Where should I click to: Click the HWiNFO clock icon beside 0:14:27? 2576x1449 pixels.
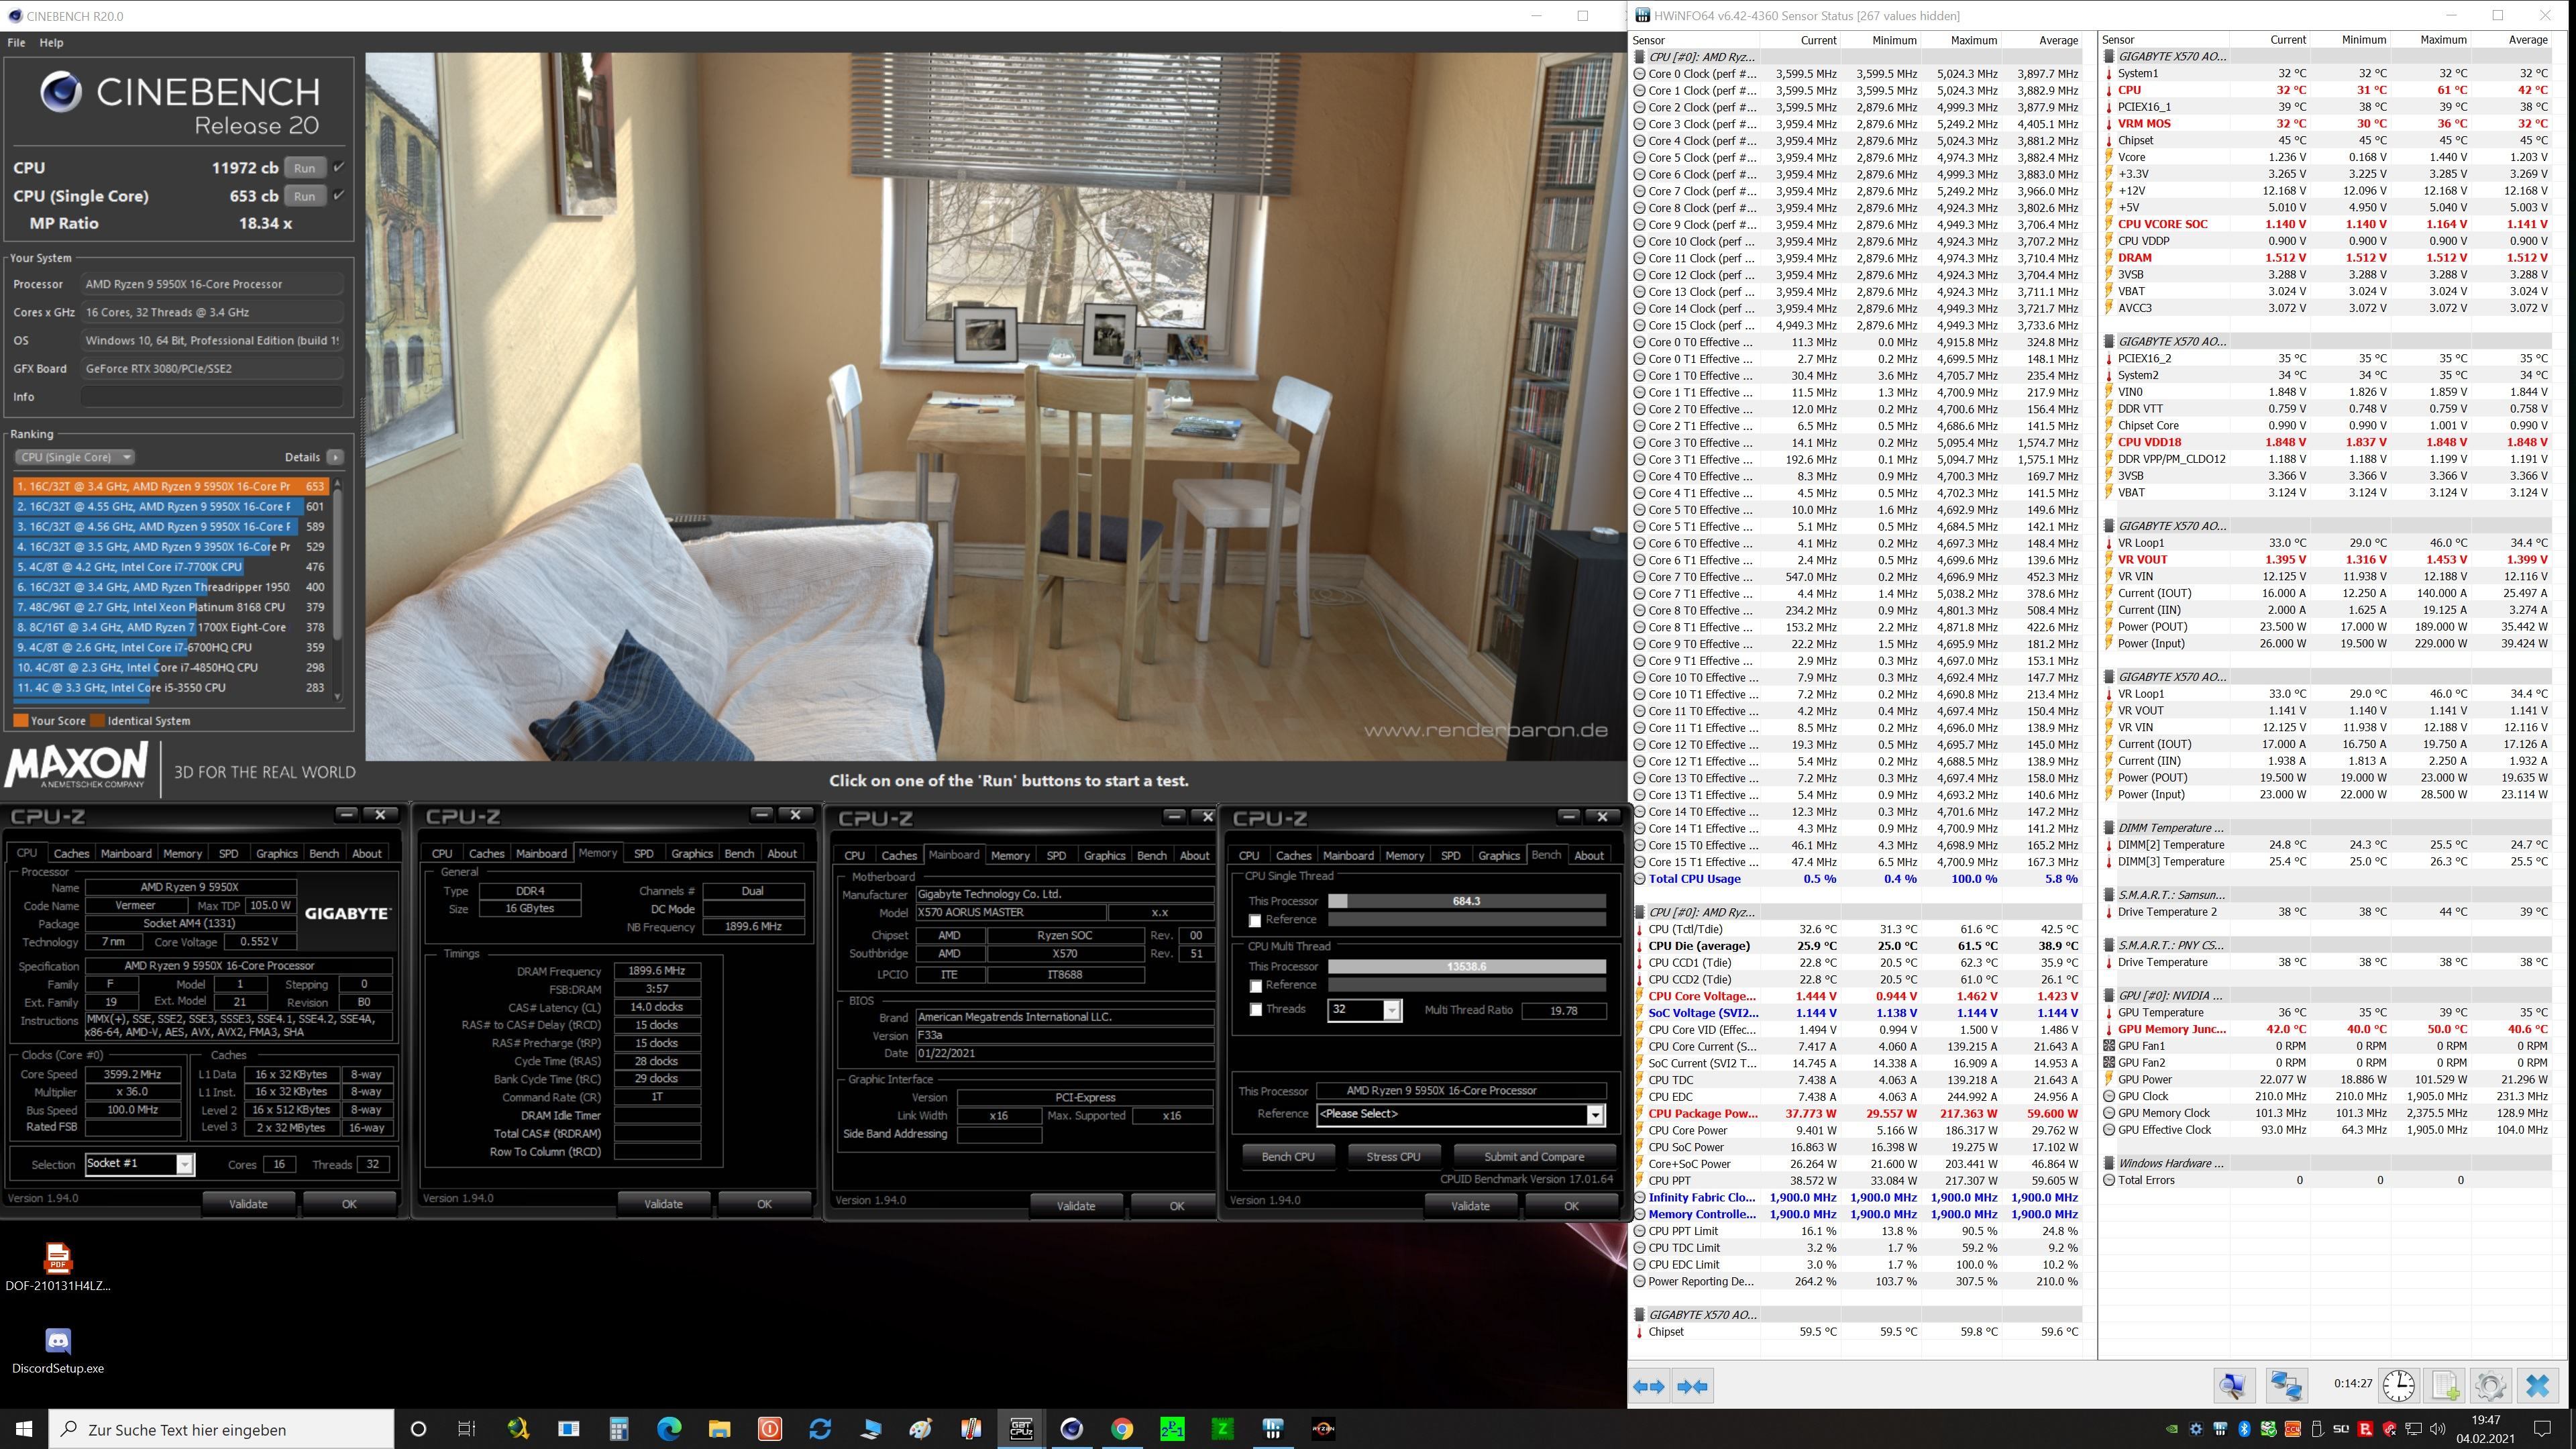[2398, 1385]
